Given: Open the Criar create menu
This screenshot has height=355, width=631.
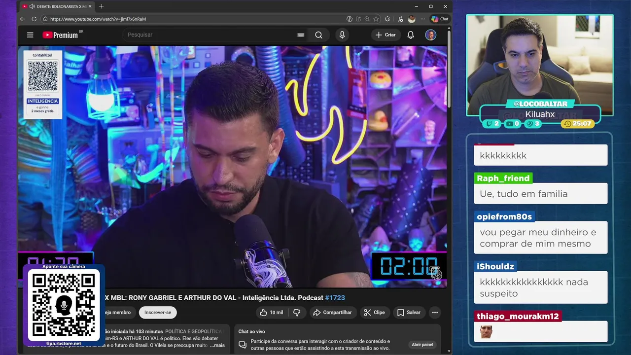Looking at the screenshot, I should click(x=386, y=35).
